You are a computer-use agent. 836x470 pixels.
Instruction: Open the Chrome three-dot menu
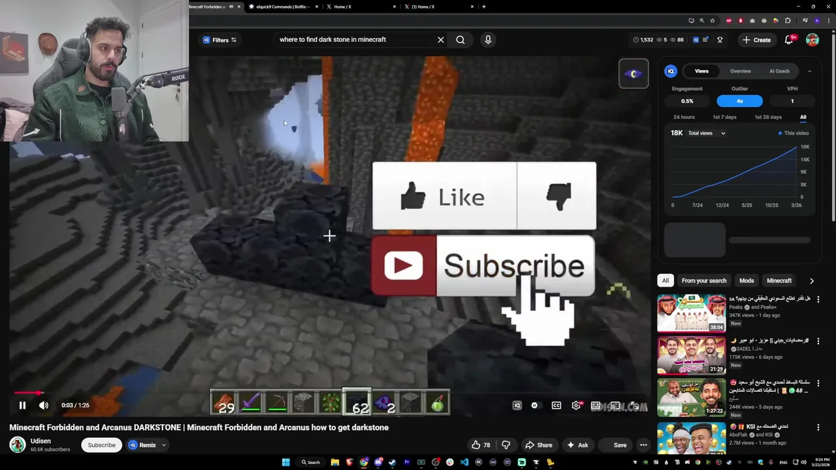828,21
